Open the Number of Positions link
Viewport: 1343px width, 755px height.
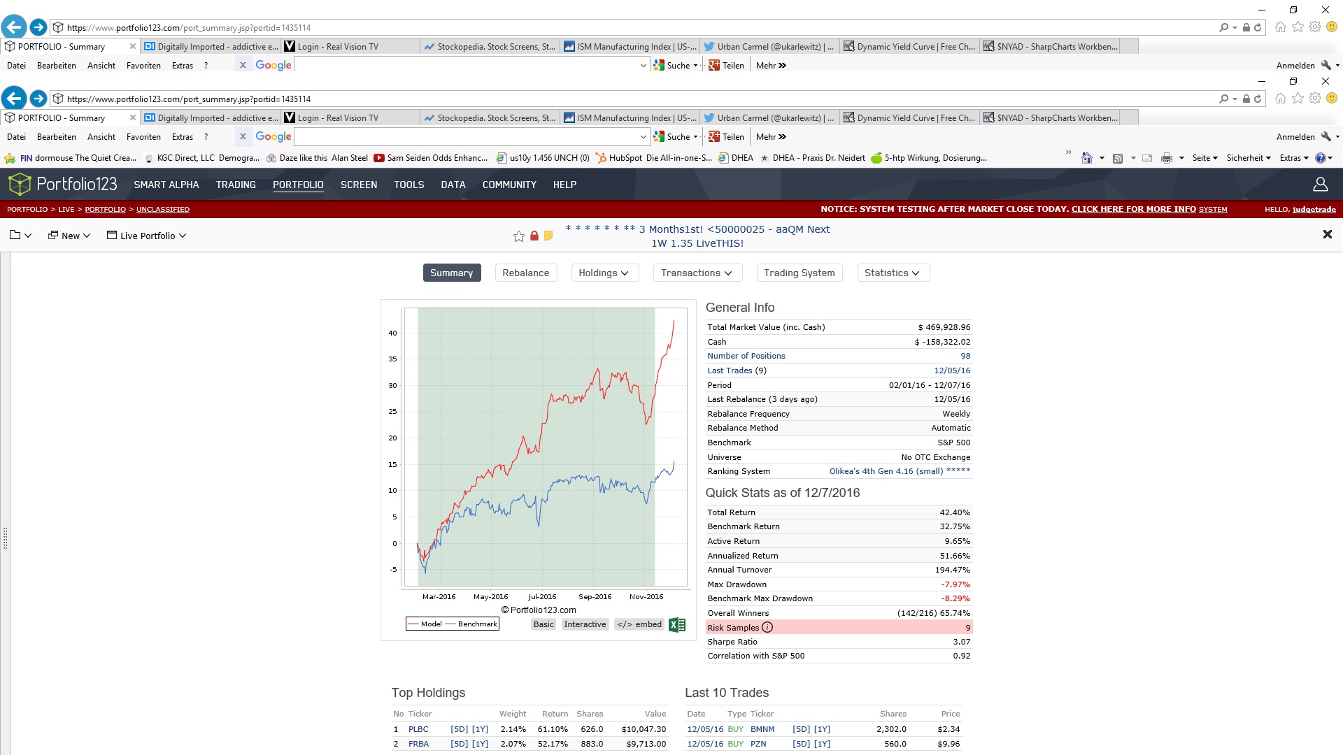pos(746,356)
